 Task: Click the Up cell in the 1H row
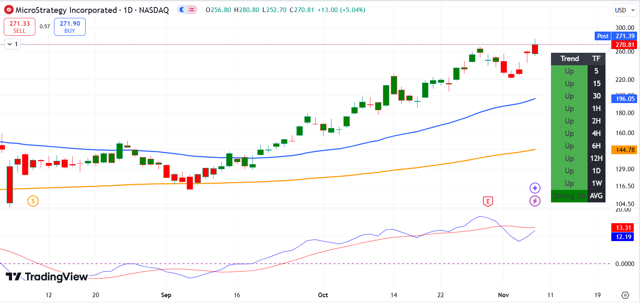(x=569, y=108)
